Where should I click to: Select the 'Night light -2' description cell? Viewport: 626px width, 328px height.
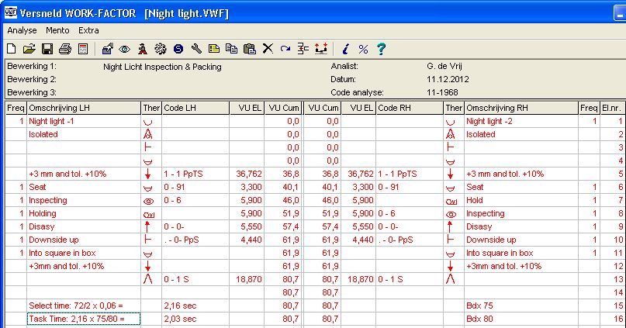[521, 121]
